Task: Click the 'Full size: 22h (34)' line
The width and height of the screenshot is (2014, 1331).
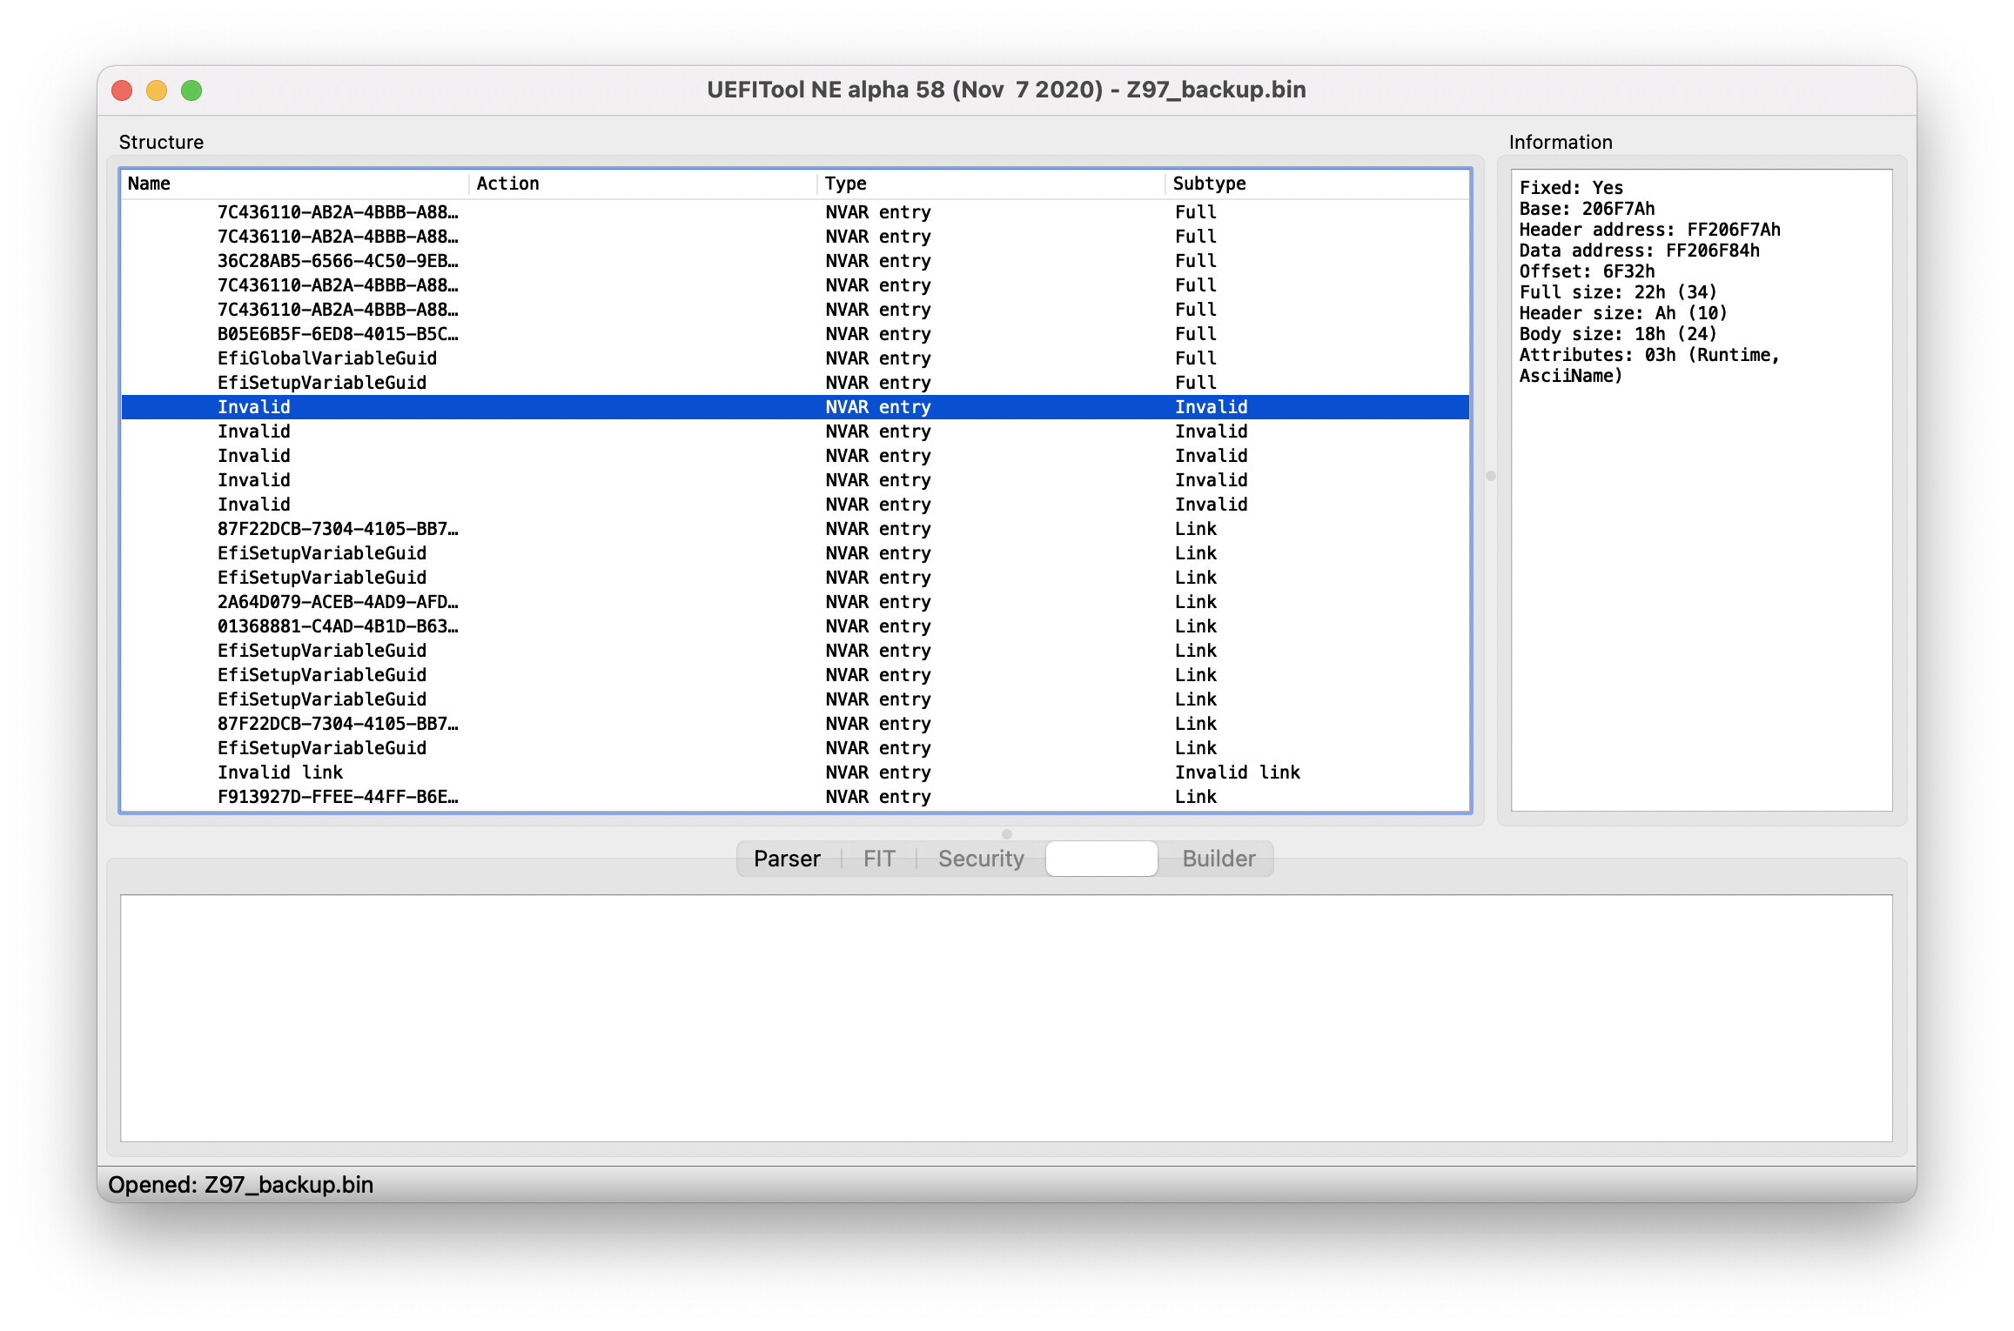Action: 1618,292
